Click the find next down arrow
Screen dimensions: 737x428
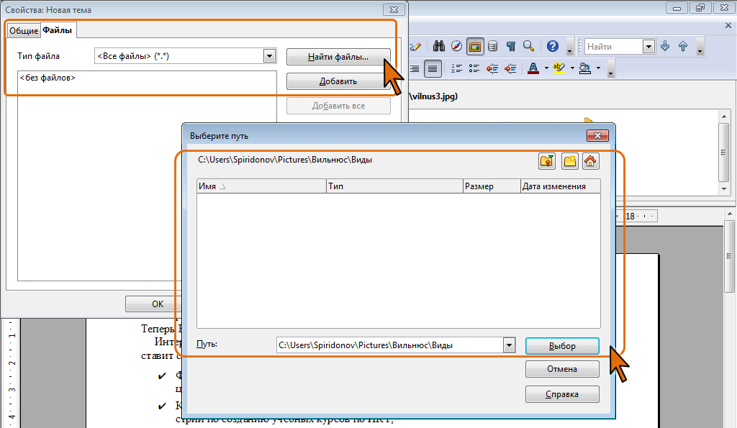tap(665, 46)
